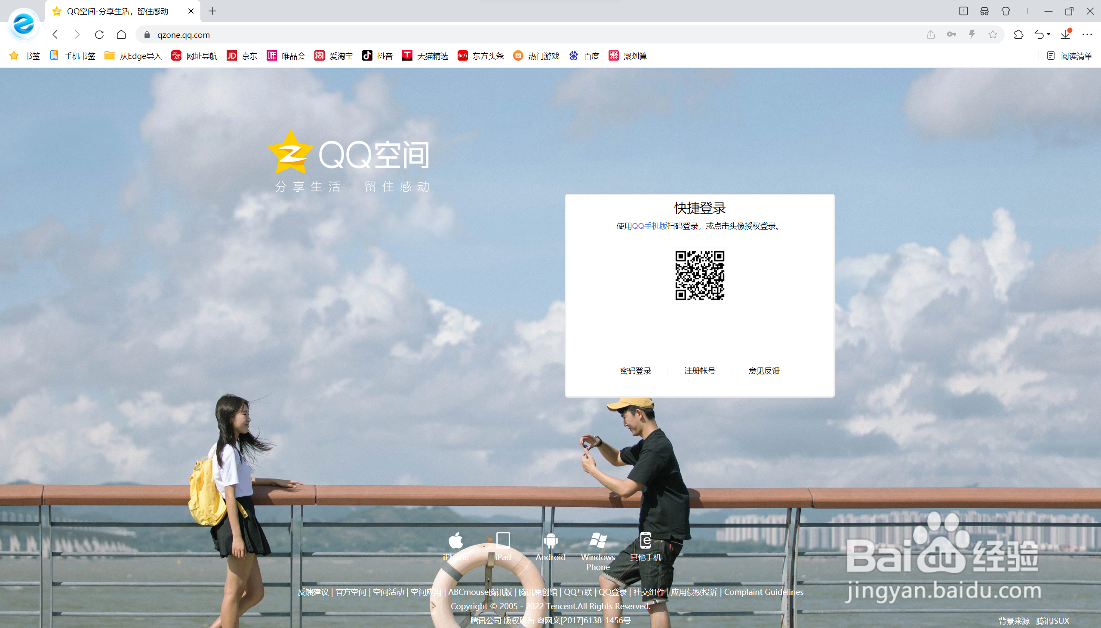Select the iPad download icon
Viewport: 1101px width, 628px height.
click(x=503, y=541)
